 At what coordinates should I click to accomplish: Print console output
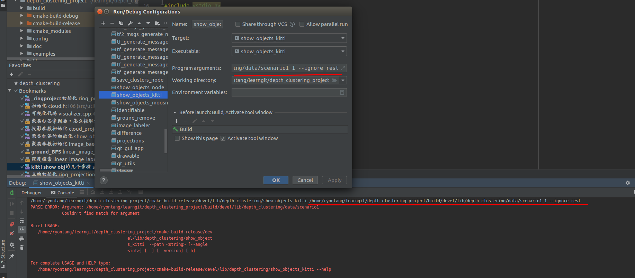click(x=22, y=239)
